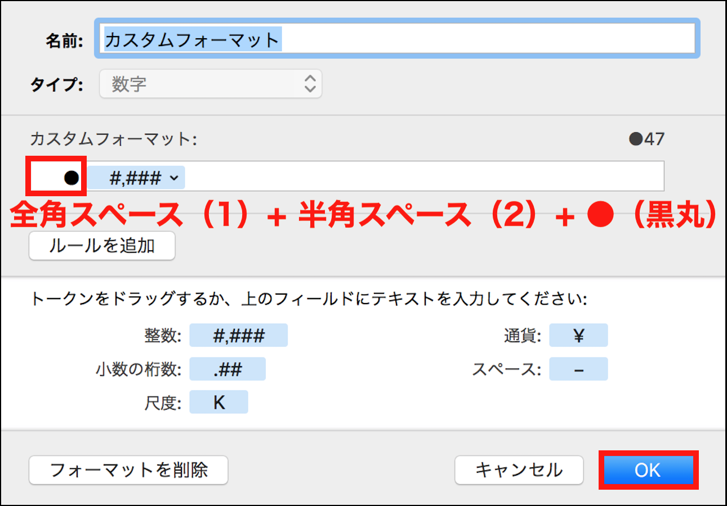Click the 名前: label
This screenshot has height=506, width=727.
coord(64,40)
